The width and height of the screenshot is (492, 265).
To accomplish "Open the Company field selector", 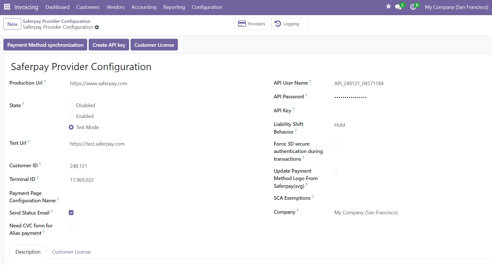I will 366,212.
